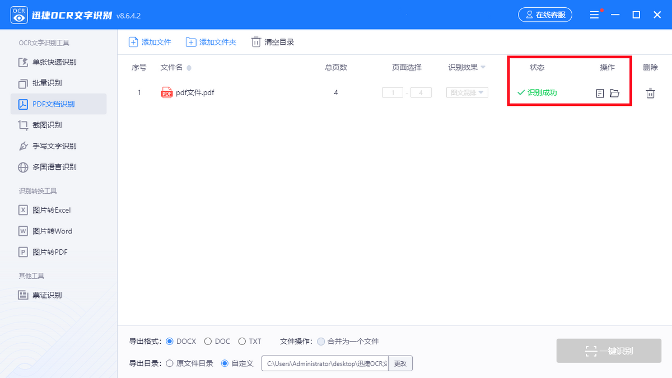
Task: Click 页面选择 column header
Action: pyautogui.click(x=407, y=67)
